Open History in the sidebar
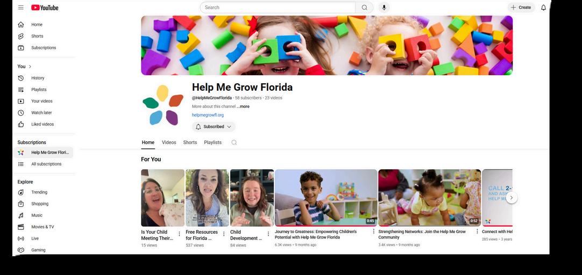This screenshot has height=275, width=582. pos(44,78)
